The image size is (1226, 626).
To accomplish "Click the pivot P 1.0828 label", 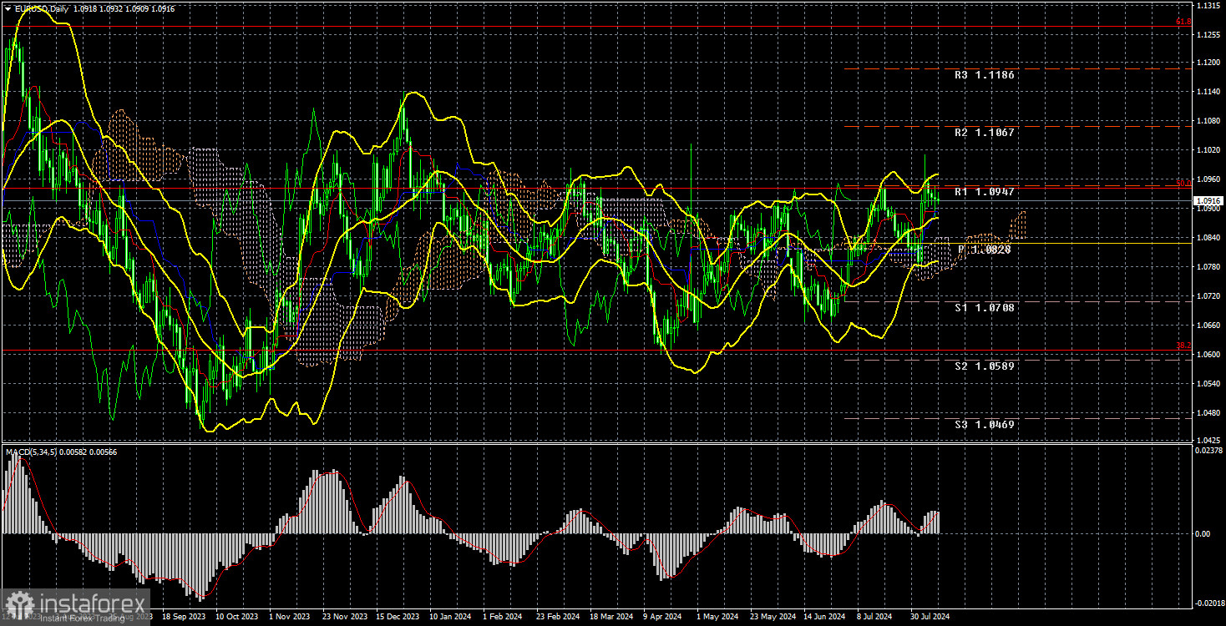I will click(x=985, y=250).
